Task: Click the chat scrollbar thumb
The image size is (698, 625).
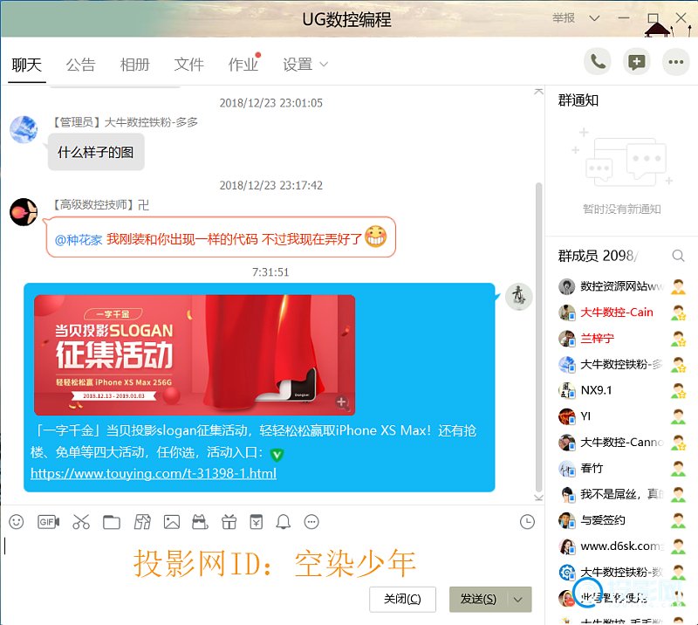Action: [538, 337]
